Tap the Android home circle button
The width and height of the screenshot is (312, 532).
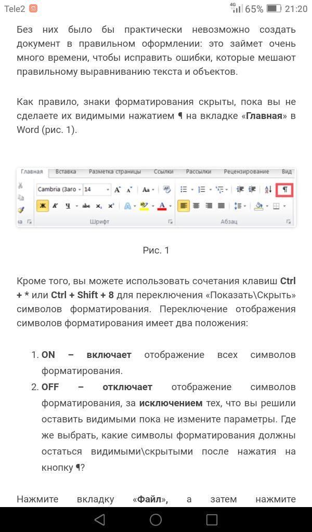(155, 520)
